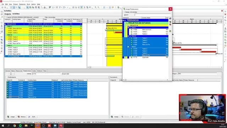Open the General details tab
This screenshot has height=128, width=227.
click(8, 71)
